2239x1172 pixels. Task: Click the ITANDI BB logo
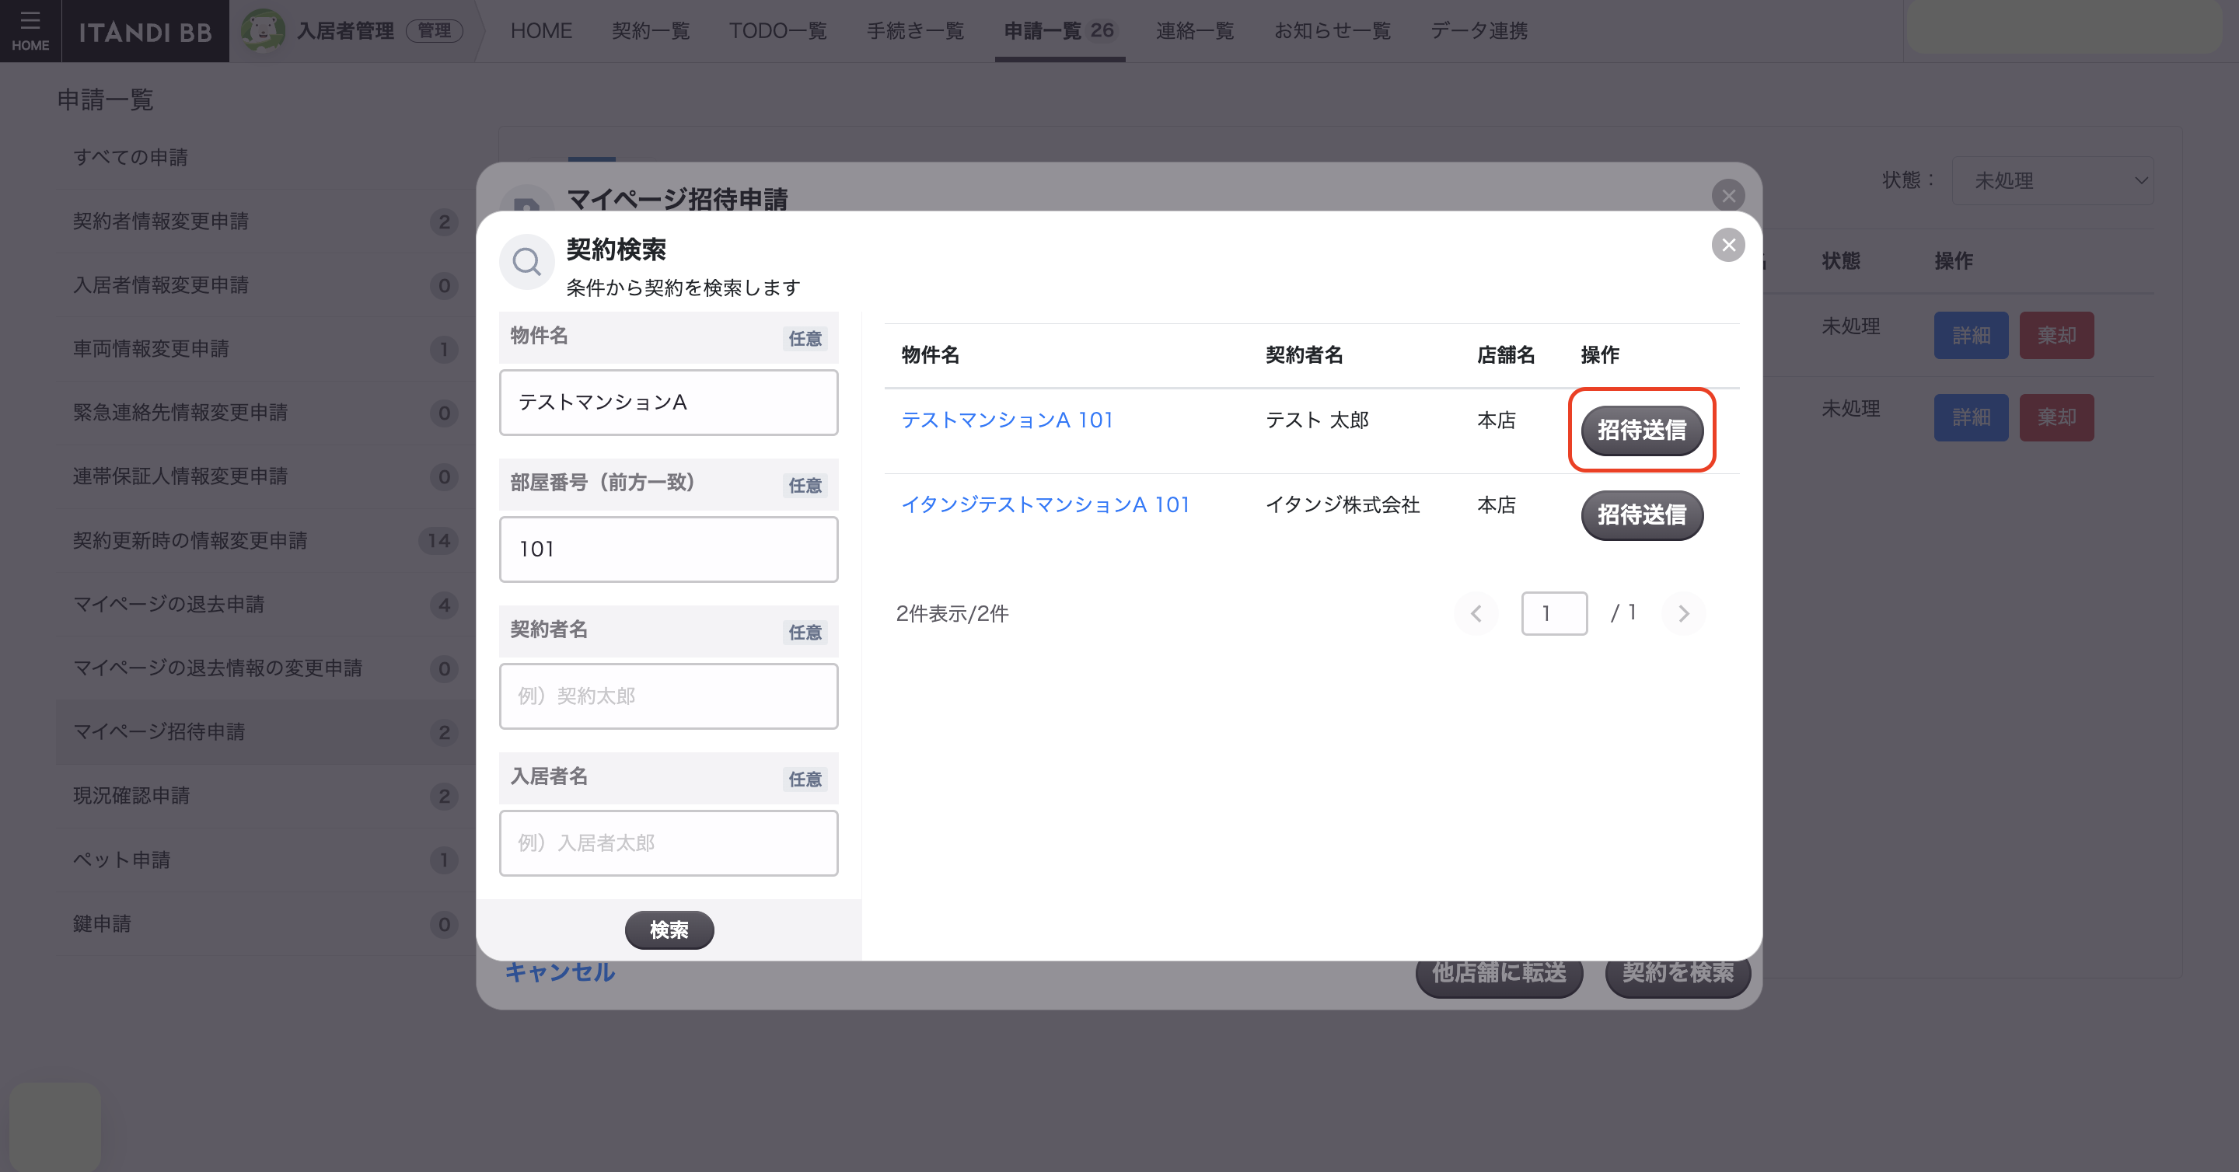pos(145,32)
